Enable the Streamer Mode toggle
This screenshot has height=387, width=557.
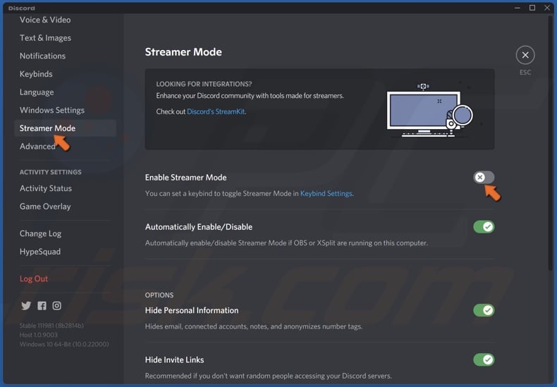pyautogui.click(x=484, y=177)
